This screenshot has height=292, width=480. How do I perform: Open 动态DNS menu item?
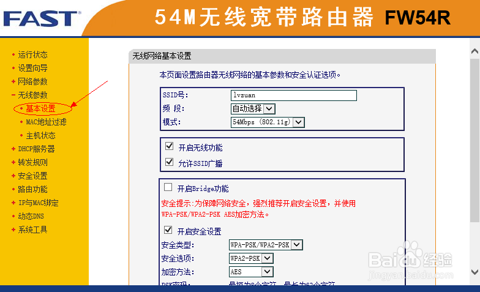click(x=31, y=216)
